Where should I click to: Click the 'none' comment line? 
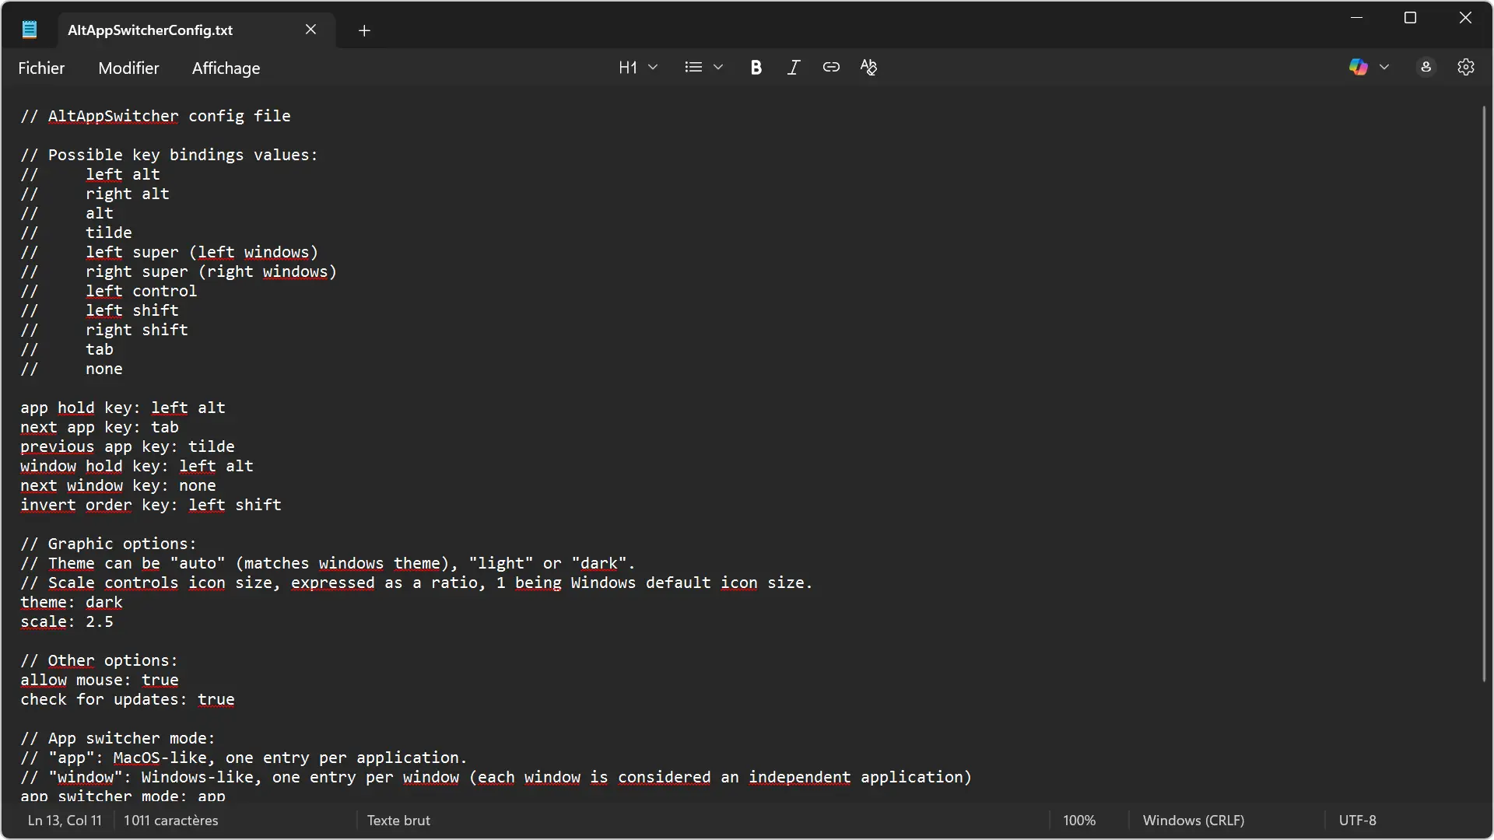tap(72, 369)
